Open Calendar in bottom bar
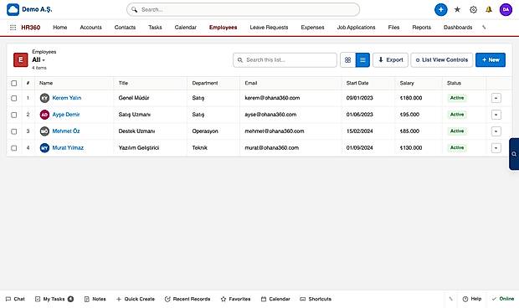519x308 pixels. click(x=275, y=299)
